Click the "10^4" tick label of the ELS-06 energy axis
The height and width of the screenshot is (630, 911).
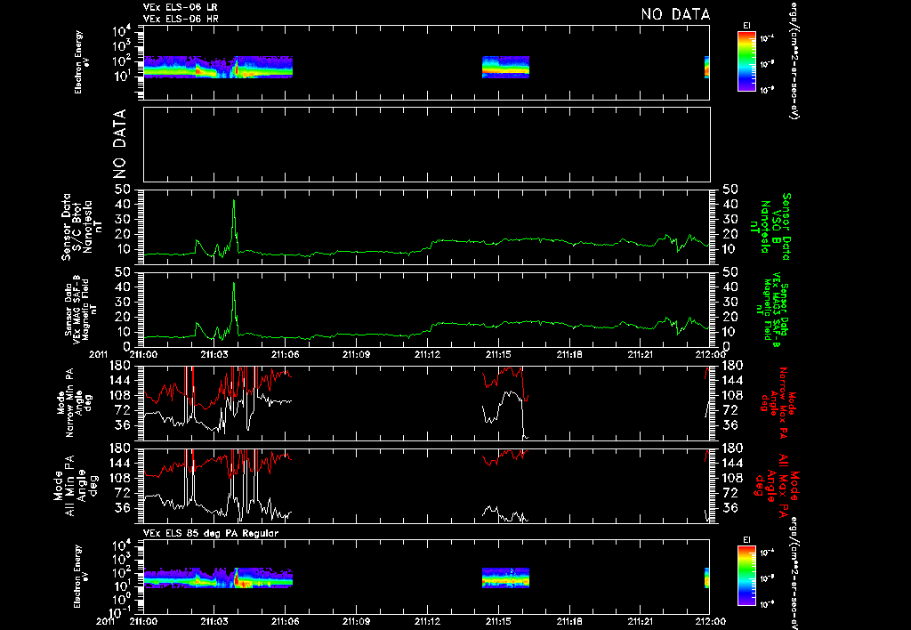coord(121,31)
